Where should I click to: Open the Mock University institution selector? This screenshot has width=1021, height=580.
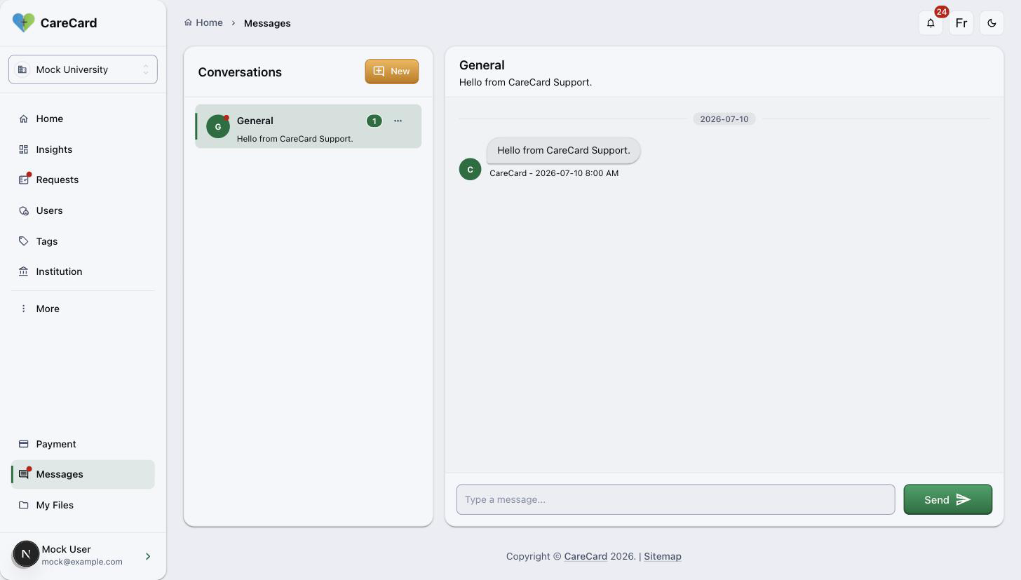83,69
